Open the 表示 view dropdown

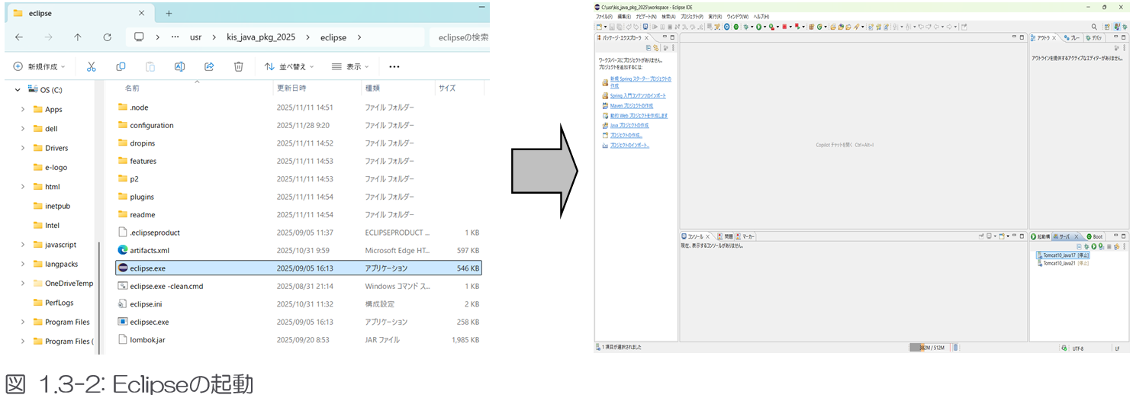[x=351, y=66]
